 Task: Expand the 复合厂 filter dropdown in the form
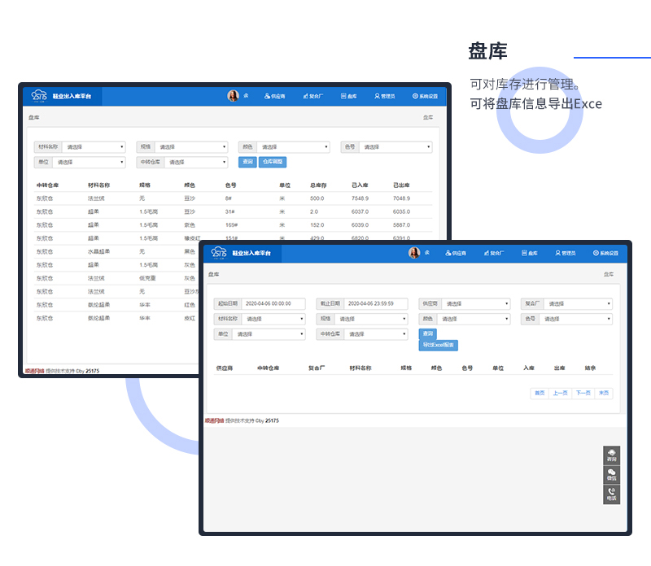click(578, 304)
